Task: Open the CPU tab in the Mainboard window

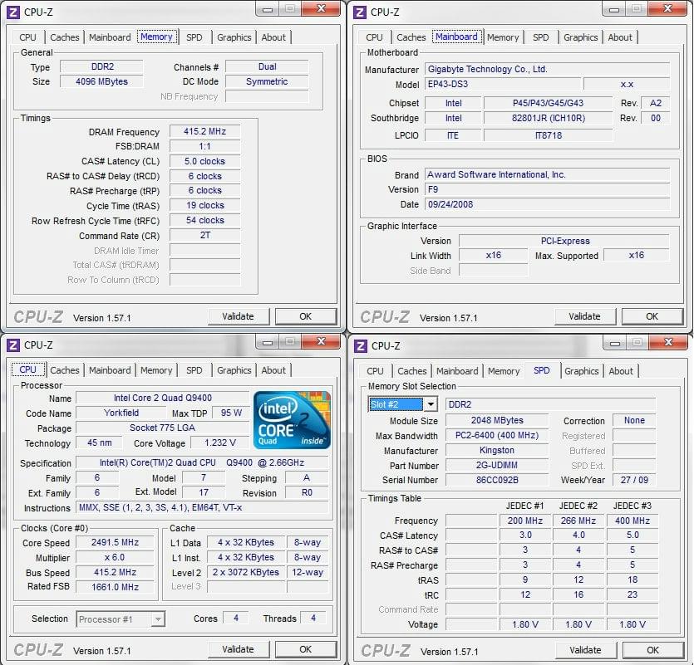Action: click(374, 37)
